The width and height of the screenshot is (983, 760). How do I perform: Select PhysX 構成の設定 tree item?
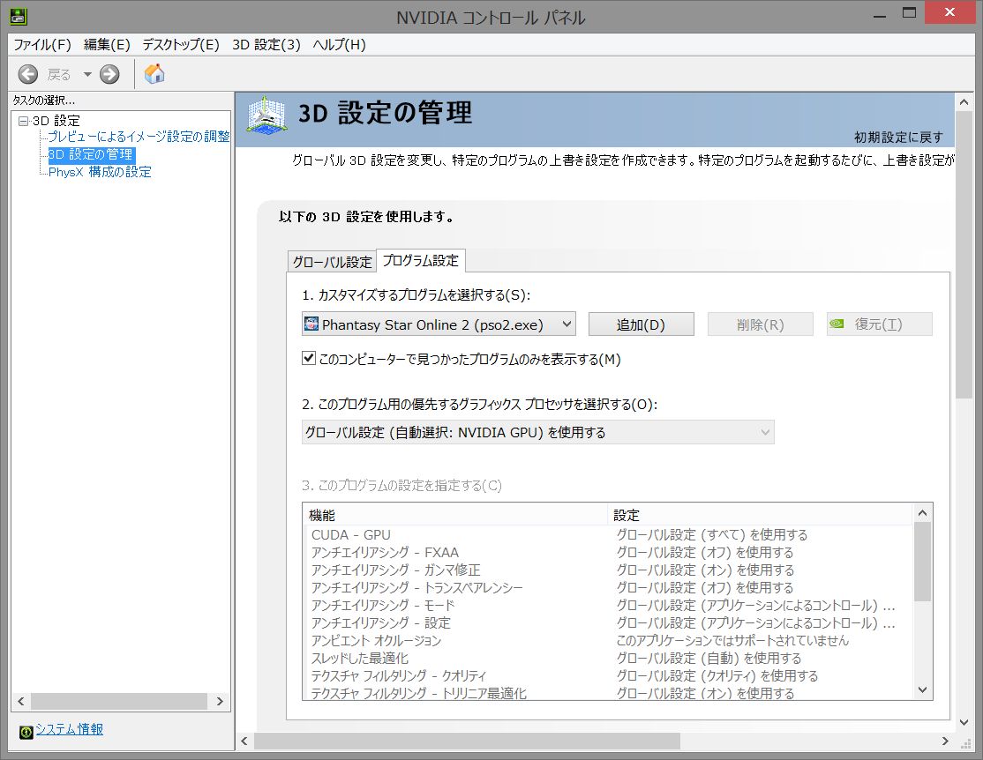(100, 172)
